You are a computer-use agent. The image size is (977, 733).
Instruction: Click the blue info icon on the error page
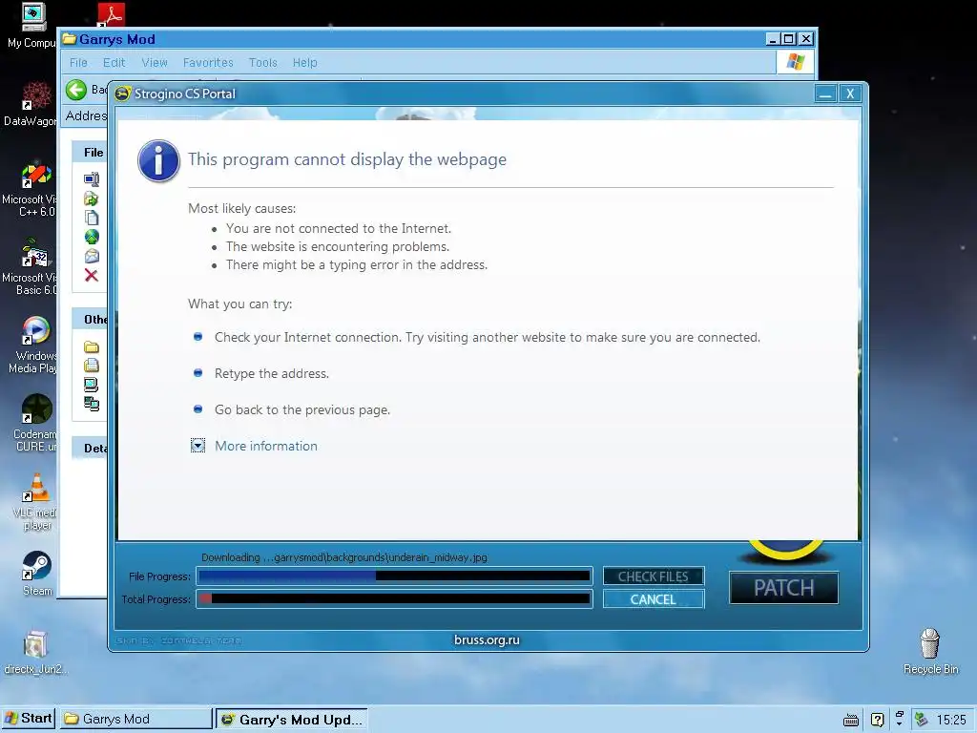coord(158,160)
